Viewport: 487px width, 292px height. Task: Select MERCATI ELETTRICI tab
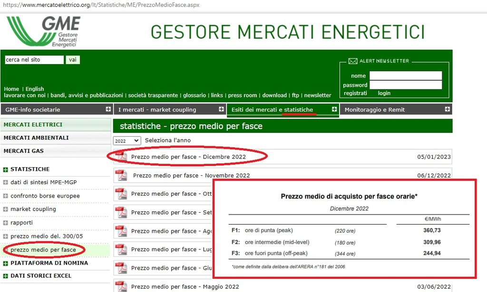pos(56,124)
